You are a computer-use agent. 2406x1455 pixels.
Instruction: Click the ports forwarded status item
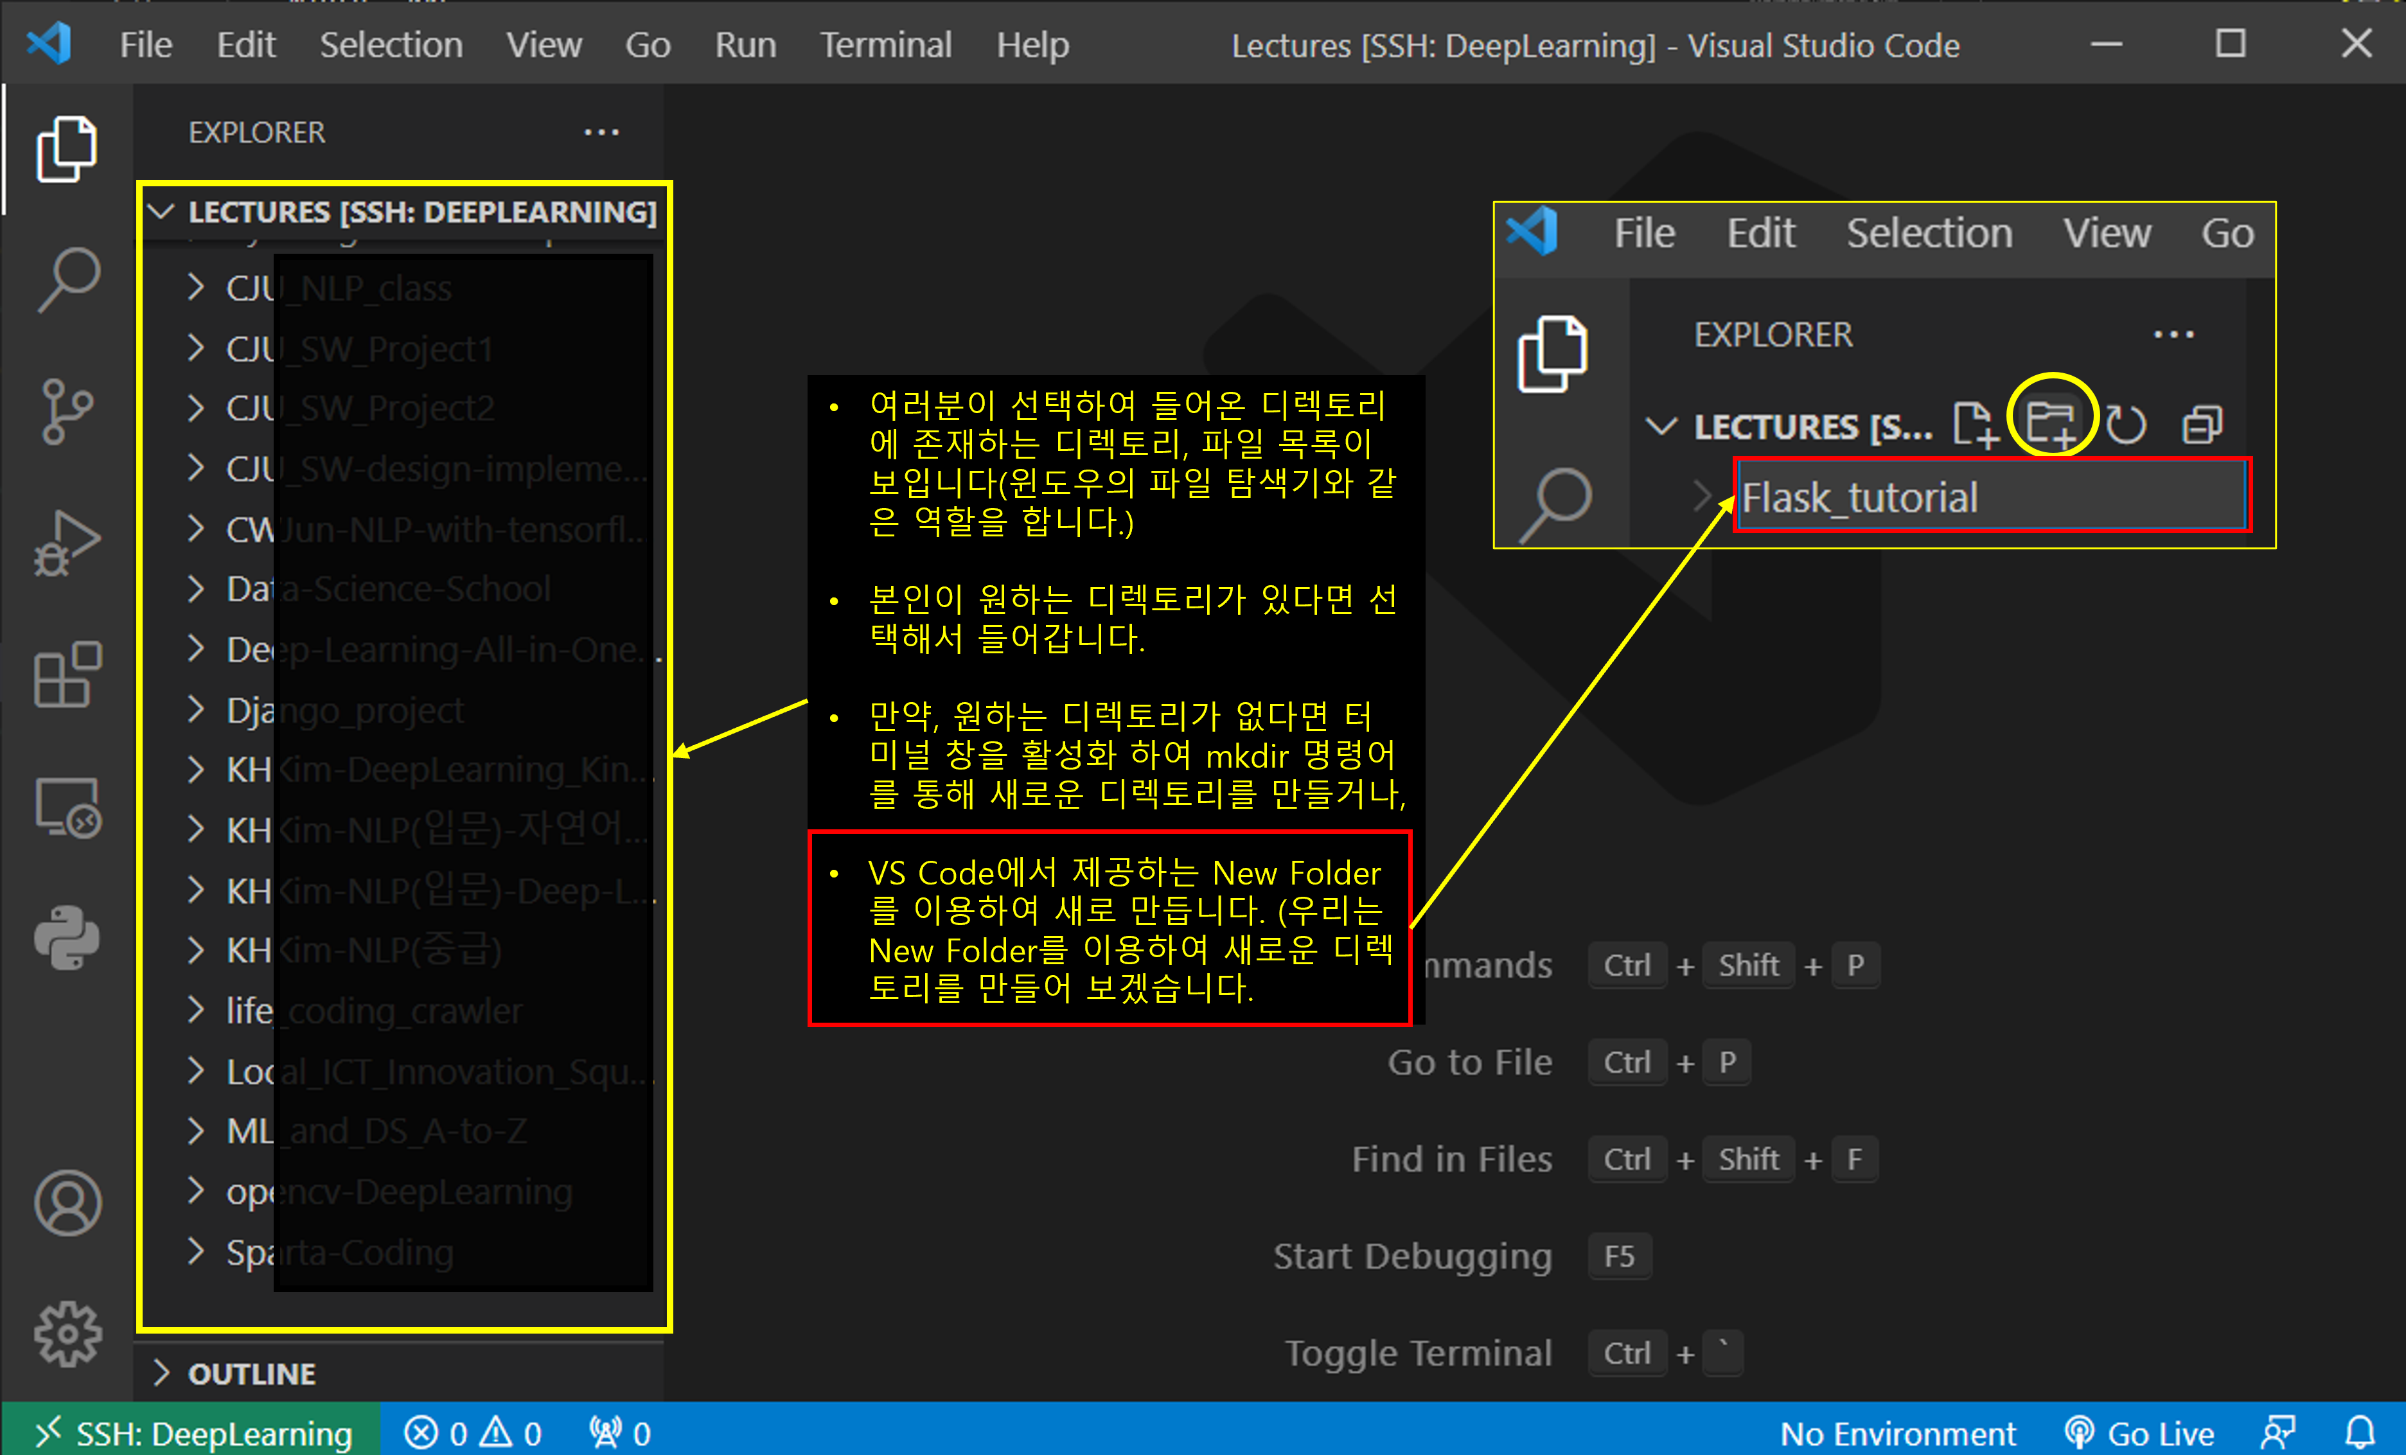click(x=620, y=1433)
